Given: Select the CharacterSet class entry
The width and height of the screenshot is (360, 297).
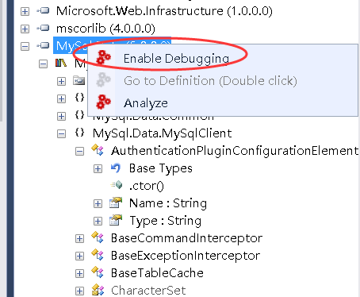Looking at the screenshot, I should pos(148,291).
